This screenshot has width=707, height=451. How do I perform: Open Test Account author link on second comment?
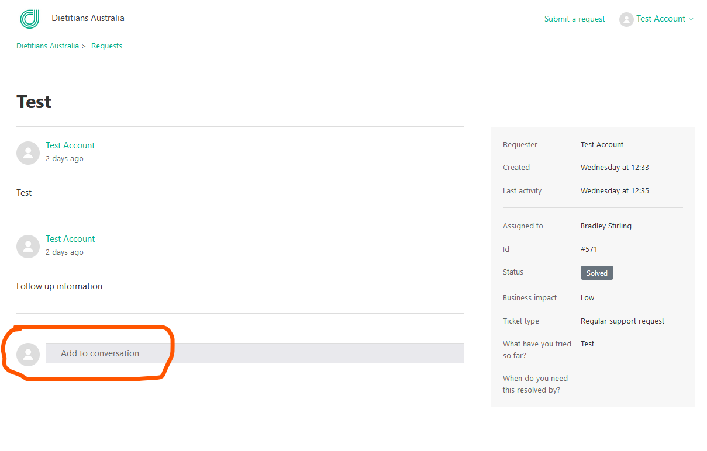pyautogui.click(x=70, y=239)
